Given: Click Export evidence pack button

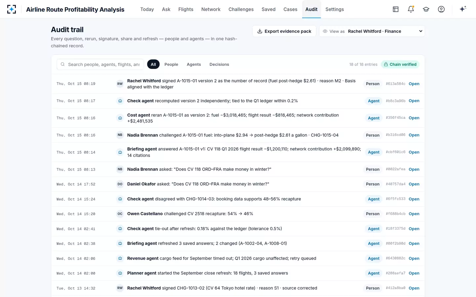Looking at the screenshot, I should (284, 31).
